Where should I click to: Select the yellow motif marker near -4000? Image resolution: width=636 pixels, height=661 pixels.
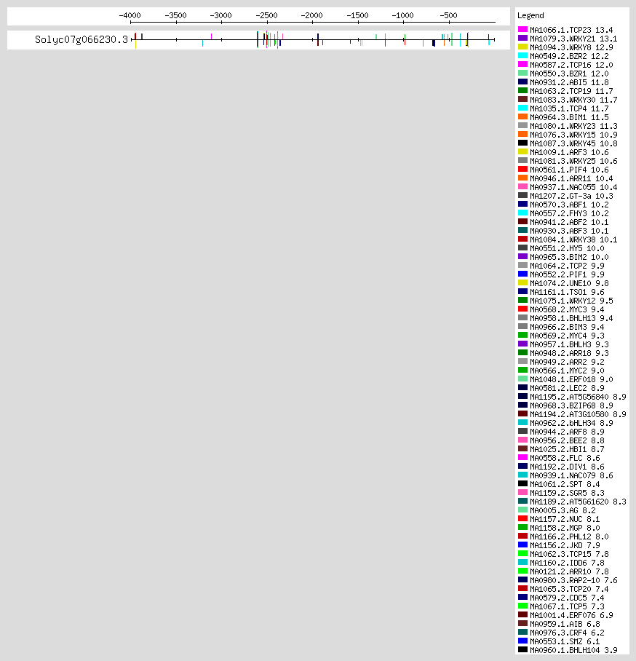point(136,45)
